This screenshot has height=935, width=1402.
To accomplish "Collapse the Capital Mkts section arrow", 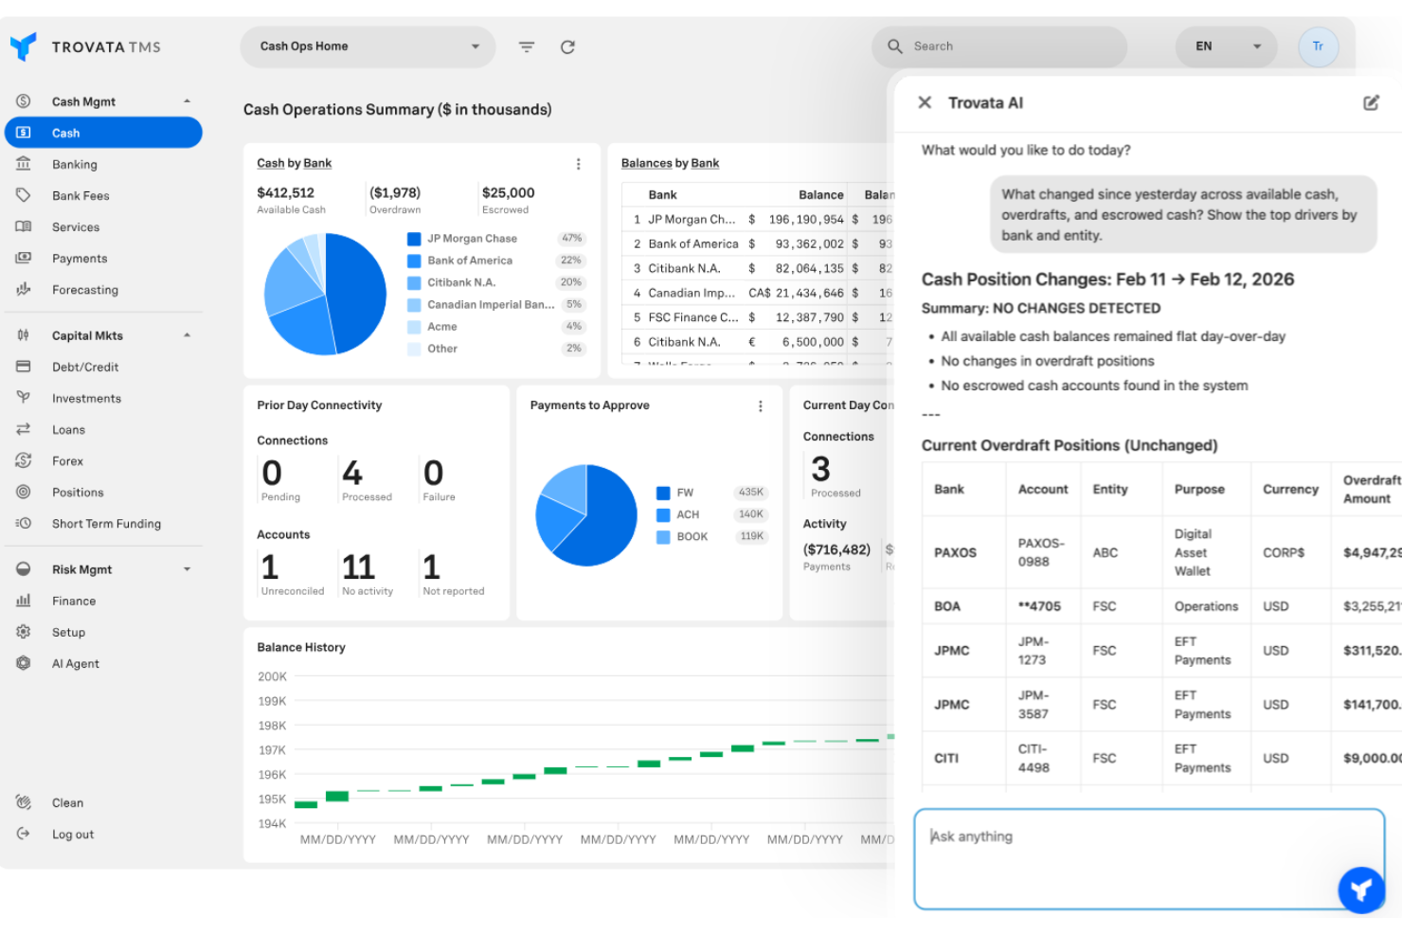I will tap(187, 335).
